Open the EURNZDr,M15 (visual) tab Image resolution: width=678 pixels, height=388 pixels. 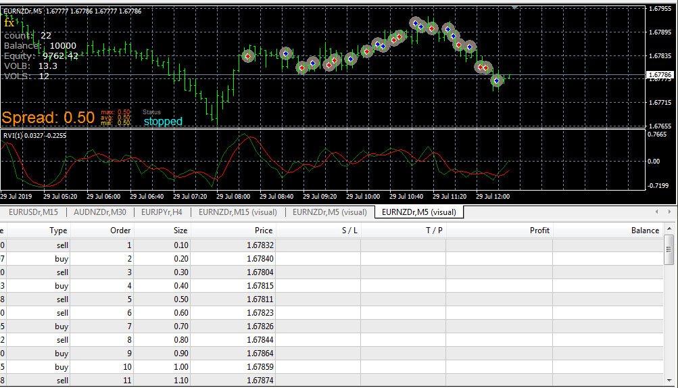[238, 212]
